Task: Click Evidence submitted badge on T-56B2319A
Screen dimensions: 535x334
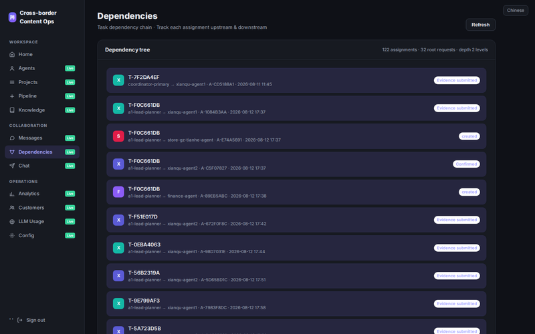Action: [457, 276]
